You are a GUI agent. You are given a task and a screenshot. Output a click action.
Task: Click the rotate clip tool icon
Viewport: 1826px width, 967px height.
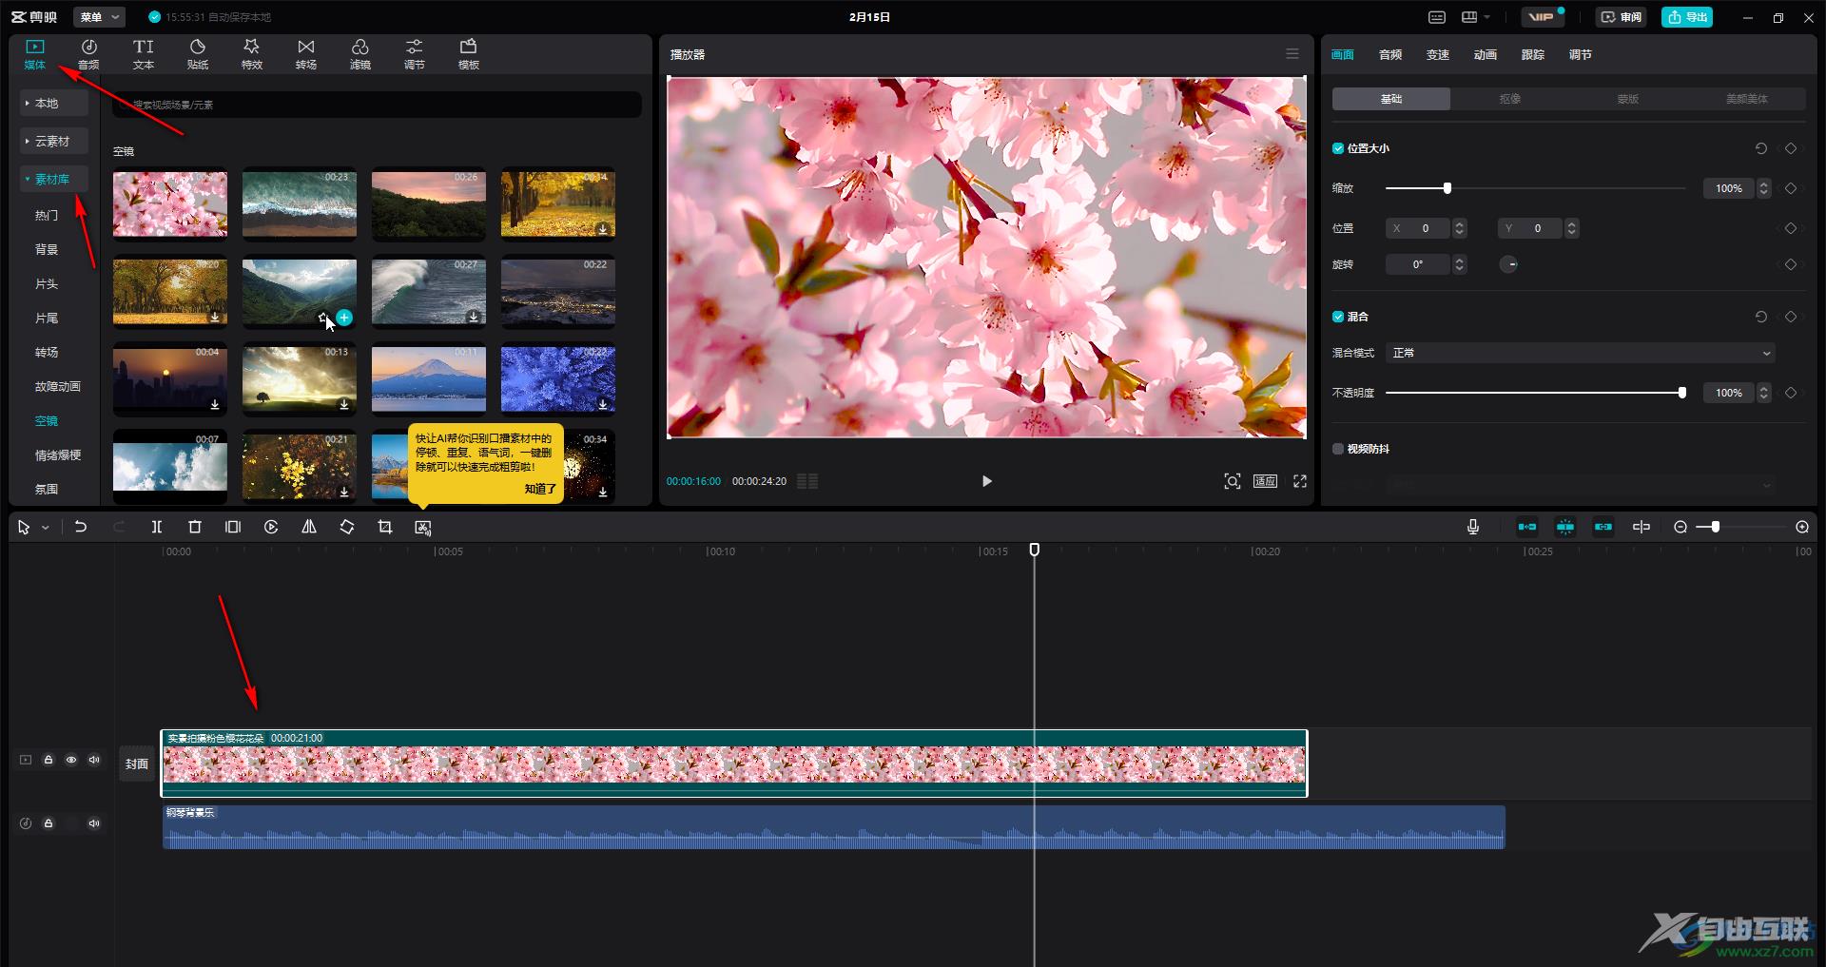pyautogui.click(x=347, y=527)
